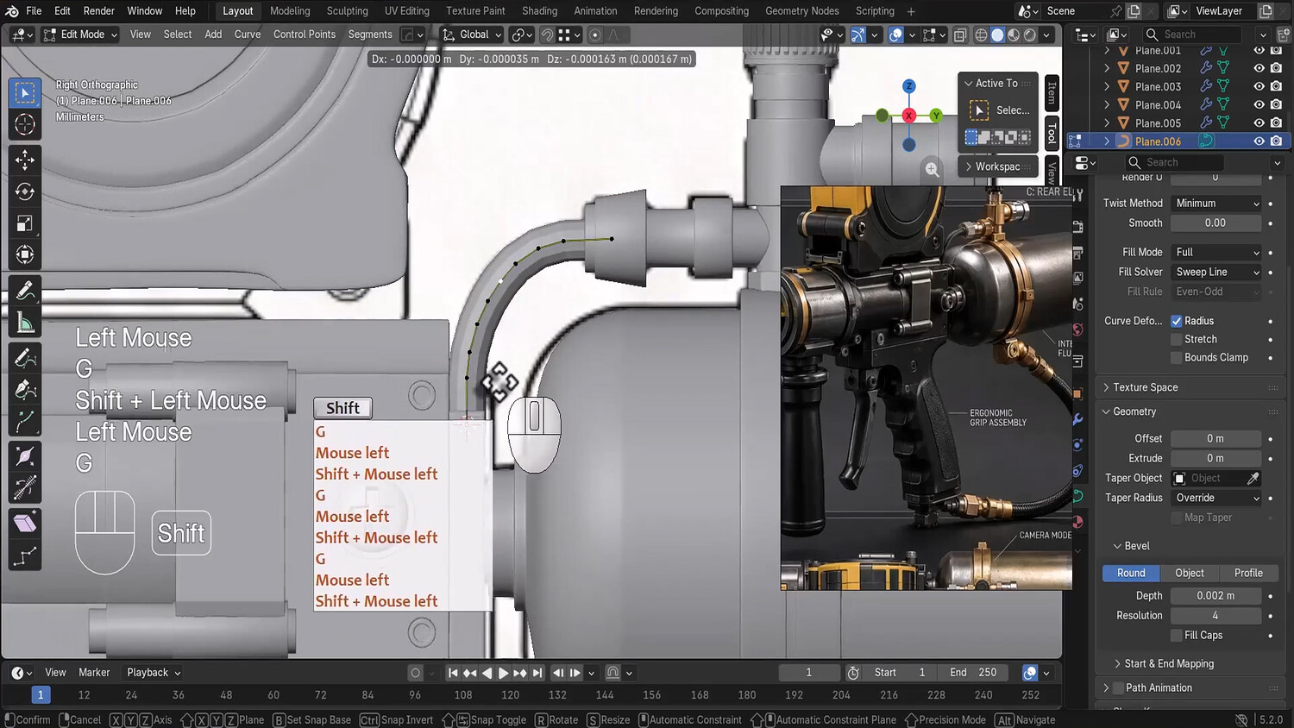Disable the Radius curve deform checkbox
The height and width of the screenshot is (728, 1294).
[1177, 321]
